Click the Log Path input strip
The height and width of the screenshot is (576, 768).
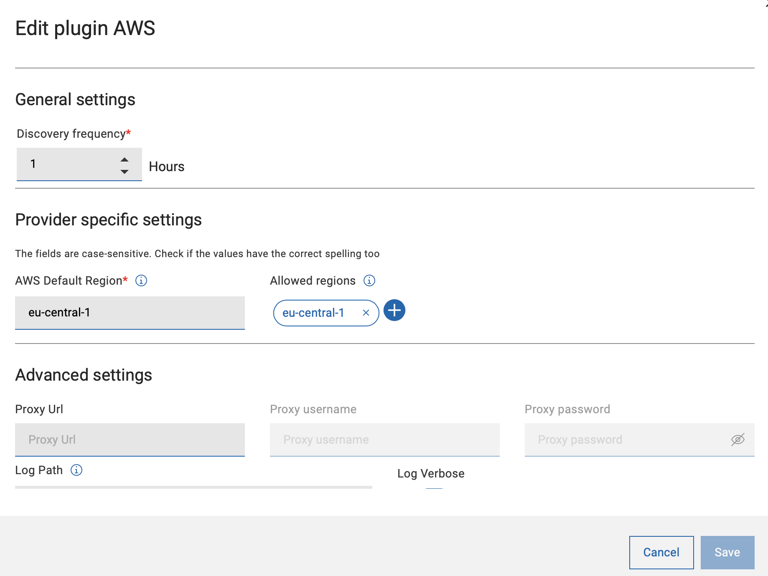coord(193,487)
